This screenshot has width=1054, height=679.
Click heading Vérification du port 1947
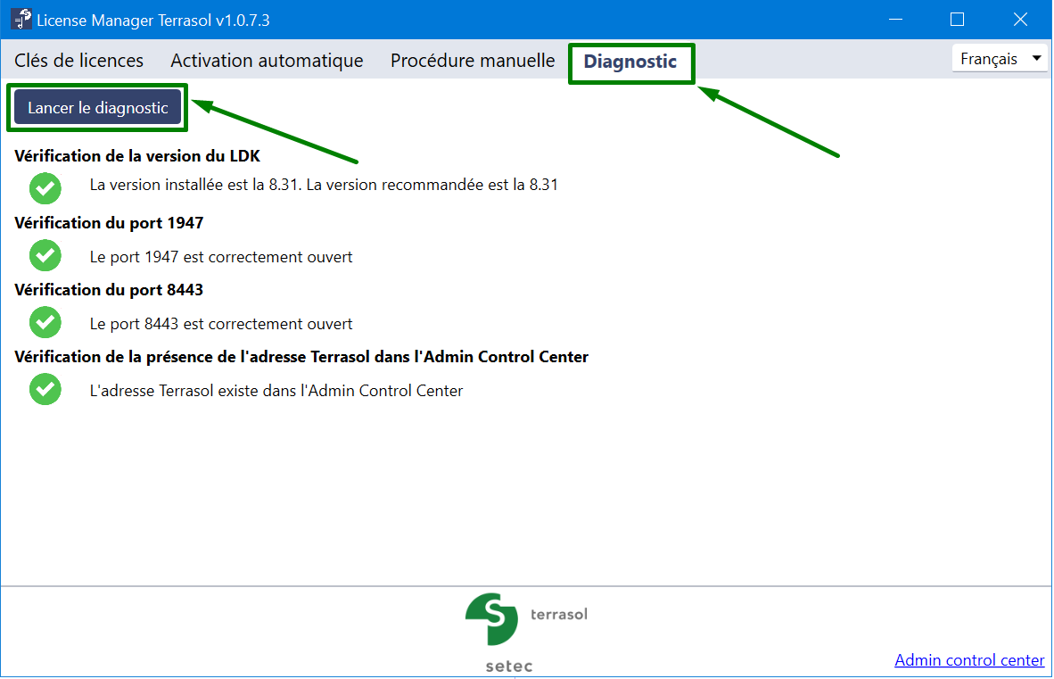click(109, 223)
